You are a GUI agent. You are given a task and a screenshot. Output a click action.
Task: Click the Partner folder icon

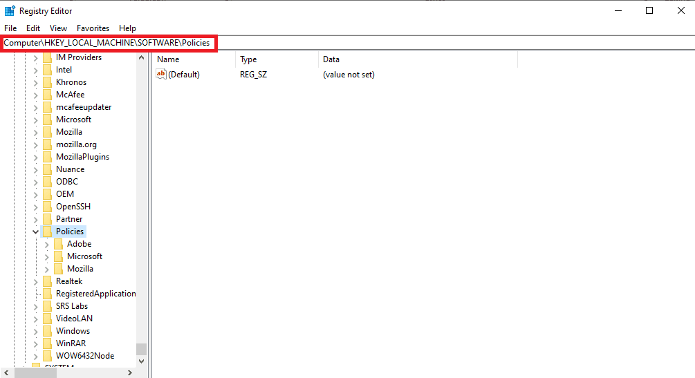coord(48,219)
